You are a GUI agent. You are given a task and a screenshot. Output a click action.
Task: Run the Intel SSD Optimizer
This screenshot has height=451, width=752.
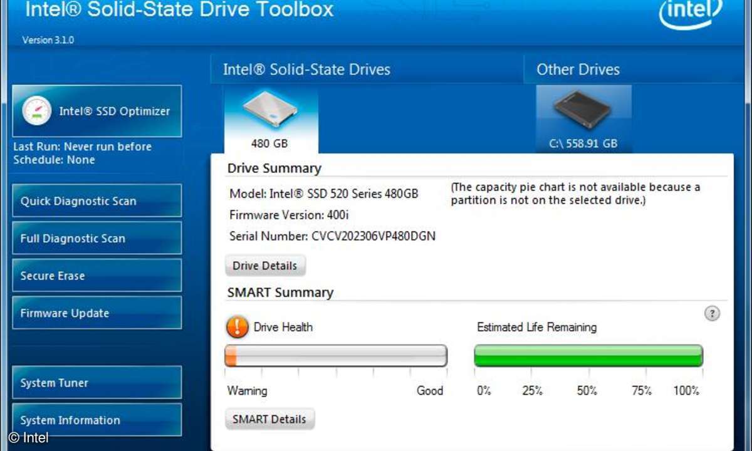[97, 111]
